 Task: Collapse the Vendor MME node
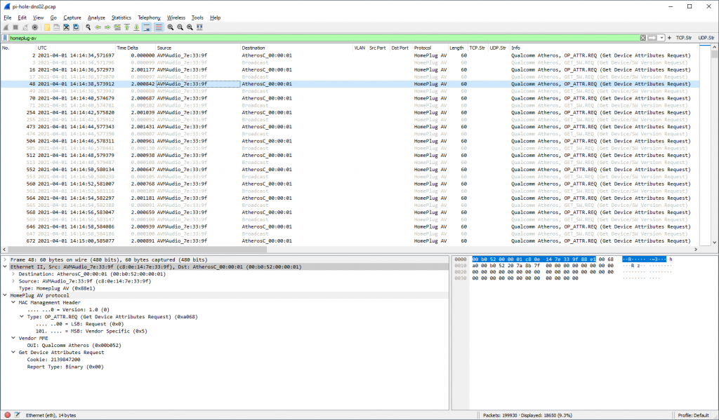click(x=13, y=338)
